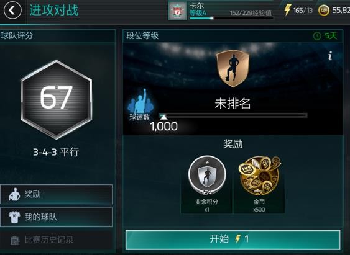Tap the 3-4-3 平行 formation label

[x=56, y=153]
